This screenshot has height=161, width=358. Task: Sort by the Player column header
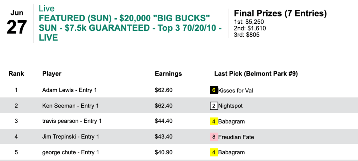tap(52, 73)
